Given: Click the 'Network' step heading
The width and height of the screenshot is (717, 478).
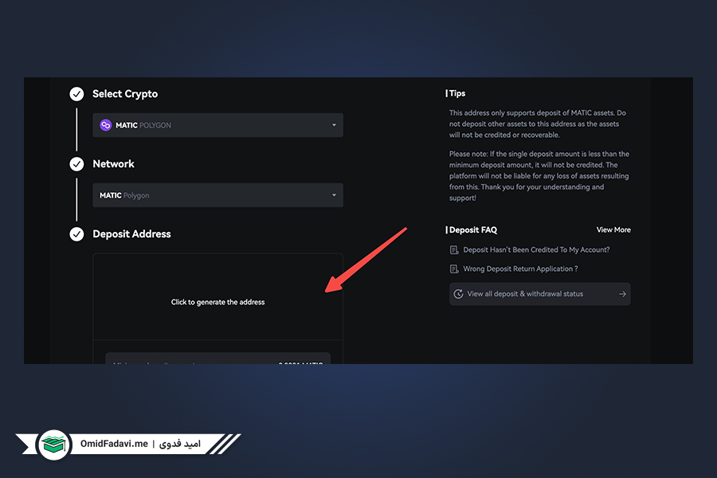Looking at the screenshot, I should pyautogui.click(x=113, y=164).
